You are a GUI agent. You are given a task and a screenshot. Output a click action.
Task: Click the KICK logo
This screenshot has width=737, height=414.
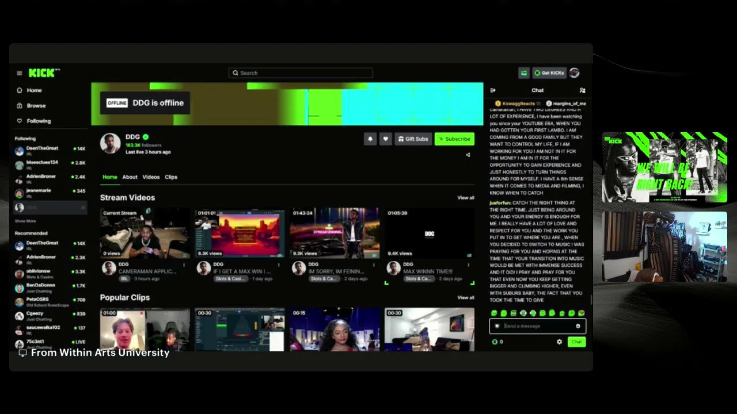tap(44, 72)
